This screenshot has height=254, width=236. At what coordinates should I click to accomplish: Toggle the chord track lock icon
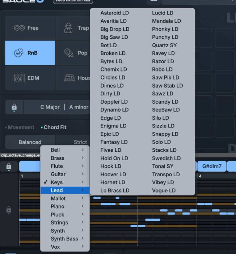point(9,166)
